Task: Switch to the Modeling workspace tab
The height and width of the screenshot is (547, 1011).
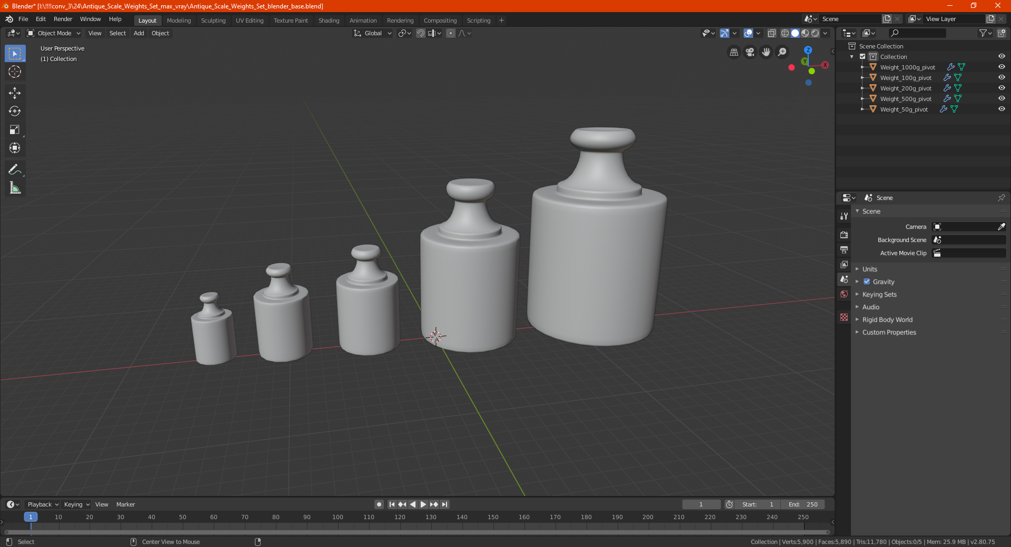Action: point(179,21)
